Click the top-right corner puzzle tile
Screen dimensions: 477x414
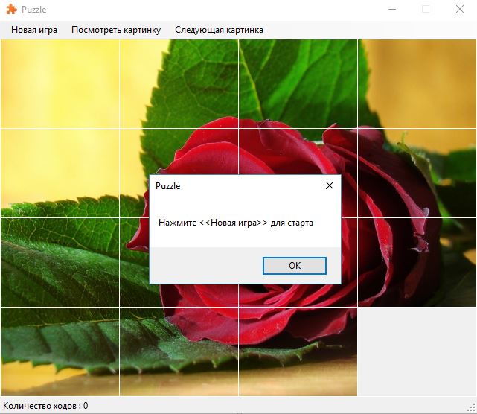(417, 83)
